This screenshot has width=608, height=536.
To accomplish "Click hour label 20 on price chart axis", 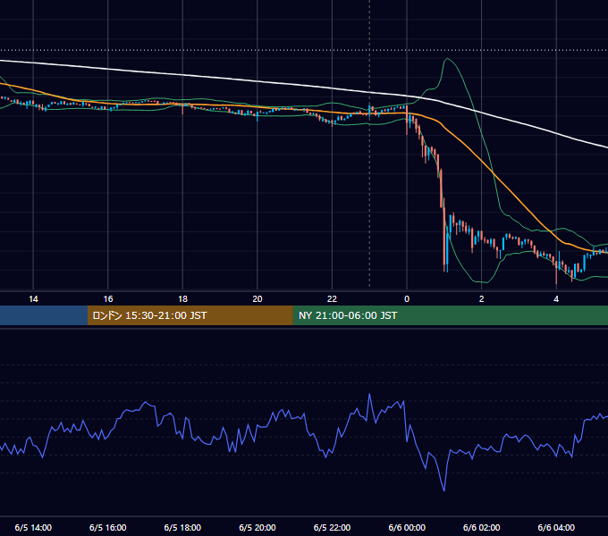I will 258,299.
